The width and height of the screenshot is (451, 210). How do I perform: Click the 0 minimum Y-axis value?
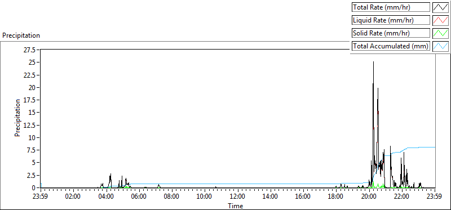click(33, 187)
